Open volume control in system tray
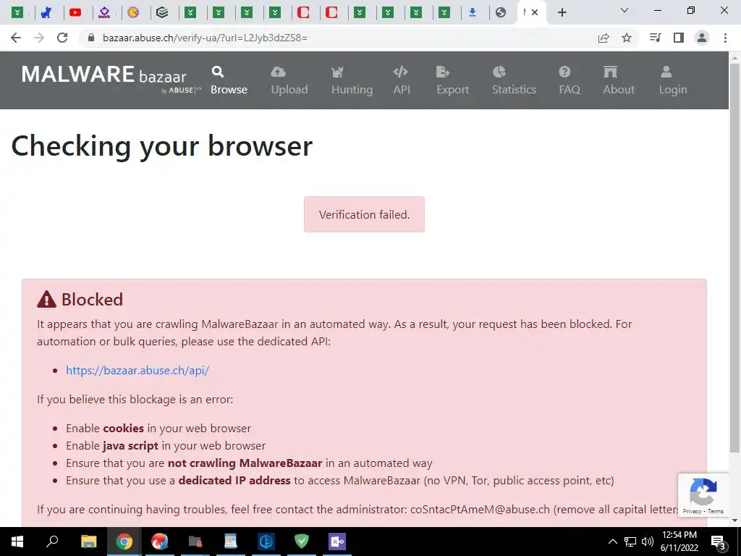The width and height of the screenshot is (741, 556). [x=648, y=542]
